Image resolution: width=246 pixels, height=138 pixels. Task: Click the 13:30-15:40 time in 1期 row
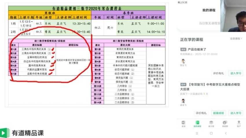tap(81, 24)
